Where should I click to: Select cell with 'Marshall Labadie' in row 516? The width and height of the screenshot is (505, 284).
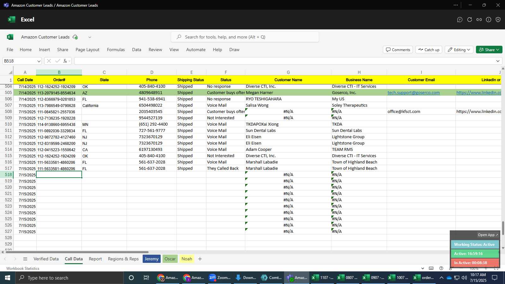[x=288, y=162]
